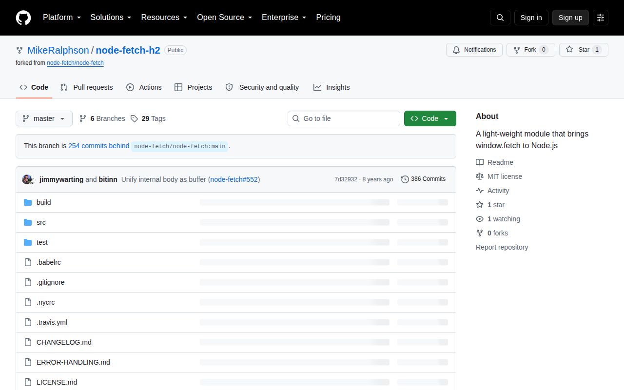Open the src folder name
The width and height of the screenshot is (624, 390).
pos(41,222)
